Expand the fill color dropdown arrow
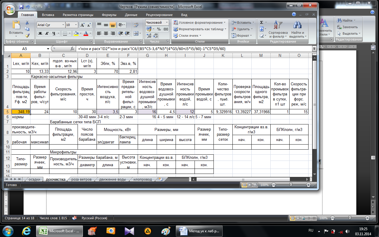This screenshot has width=379, height=237. (81, 33)
